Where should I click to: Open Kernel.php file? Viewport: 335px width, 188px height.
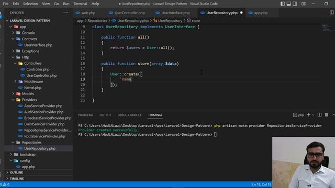[32, 87]
